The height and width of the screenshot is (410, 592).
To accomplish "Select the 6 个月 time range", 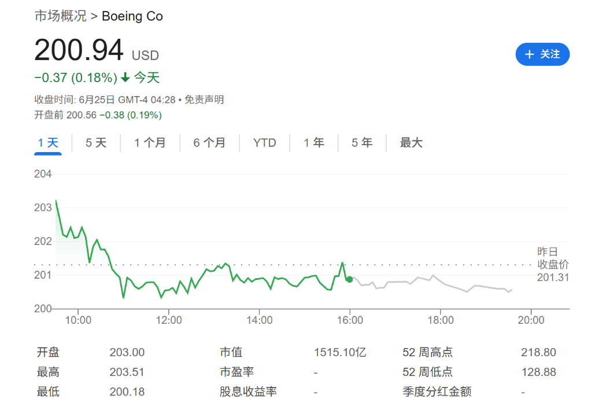I will click(x=209, y=142).
